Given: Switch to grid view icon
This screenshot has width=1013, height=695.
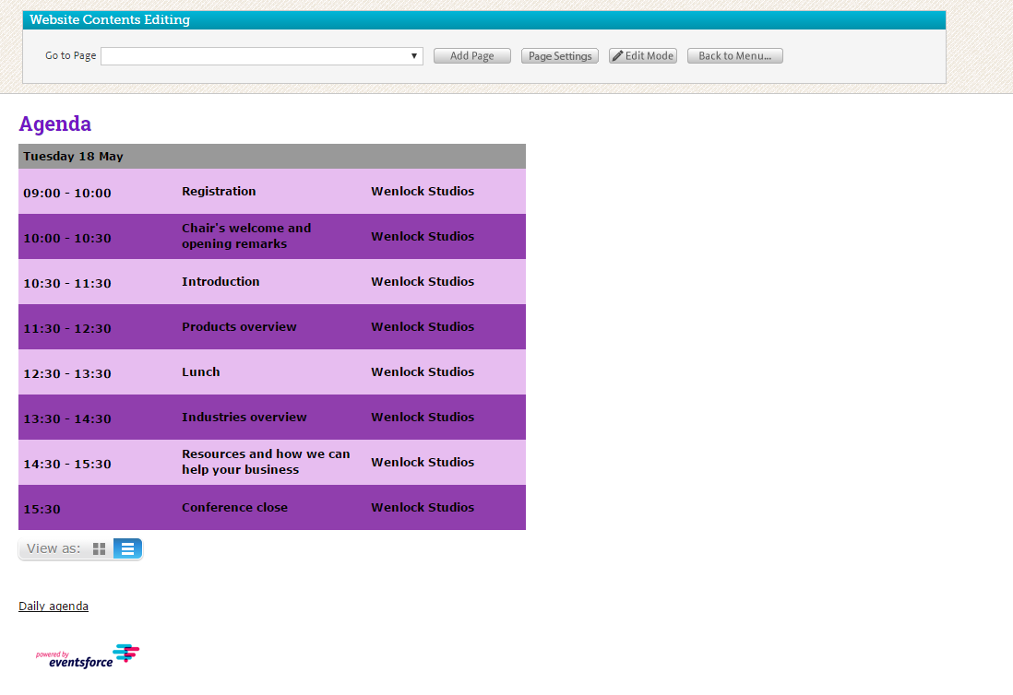Looking at the screenshot, I should pos(99,548).
